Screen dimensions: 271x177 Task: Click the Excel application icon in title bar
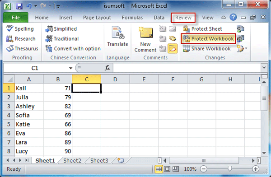[x=7, y=6]
